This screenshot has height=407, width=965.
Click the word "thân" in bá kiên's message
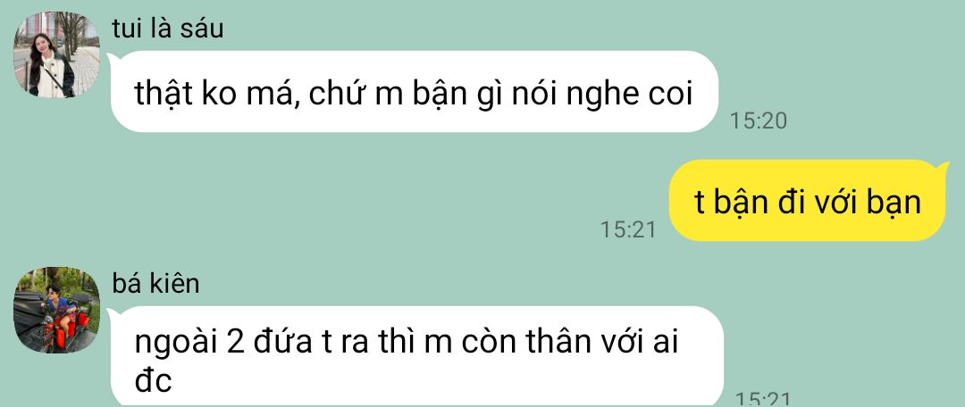pos(555,343)
